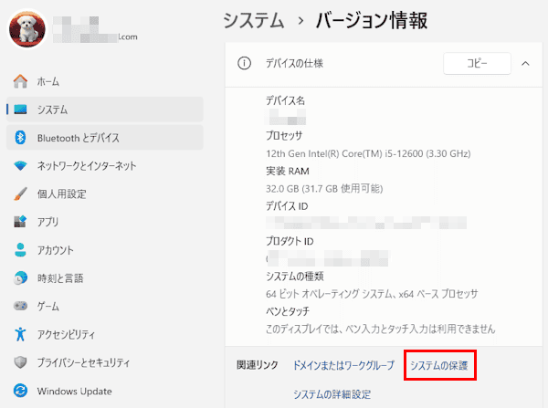Screen dimensions: 548x408
Task: Open アクセシビリティ settings
Action: point(105,334)
